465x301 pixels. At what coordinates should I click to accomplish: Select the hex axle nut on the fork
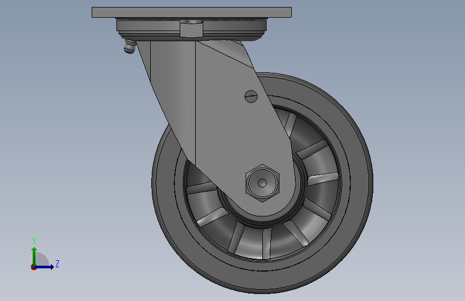(262, 183)
